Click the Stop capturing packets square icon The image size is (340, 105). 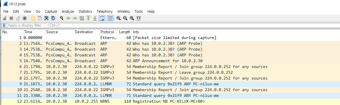coord(12,18)
